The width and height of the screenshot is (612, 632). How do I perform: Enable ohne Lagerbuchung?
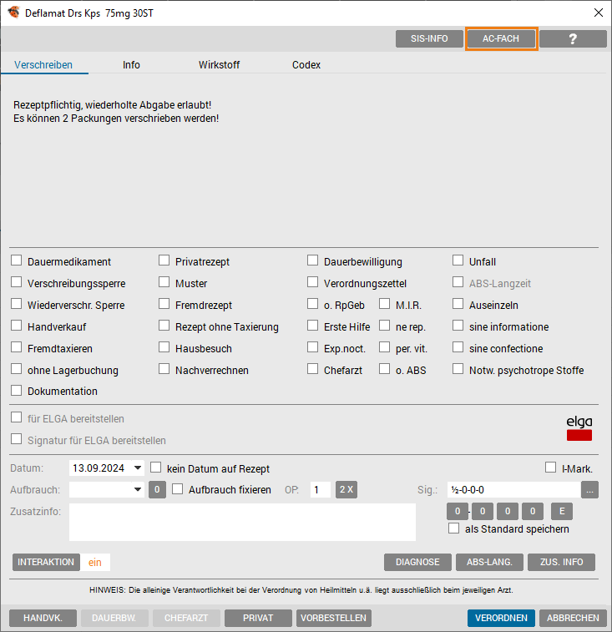pos(16,369)
